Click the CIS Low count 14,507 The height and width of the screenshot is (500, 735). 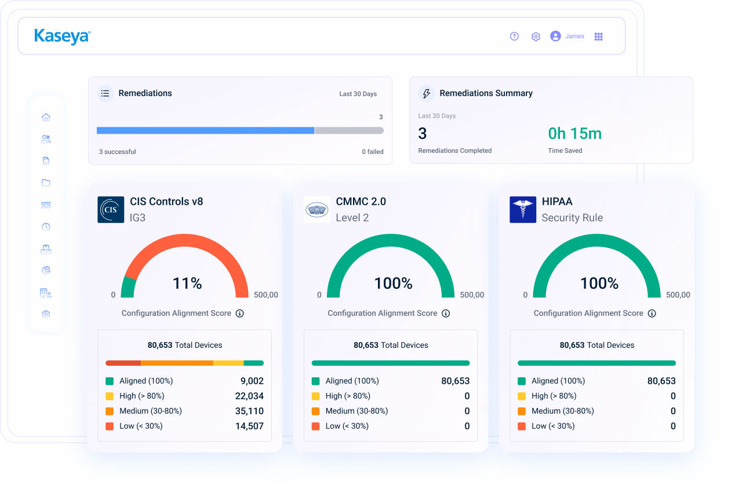[249, 427]
